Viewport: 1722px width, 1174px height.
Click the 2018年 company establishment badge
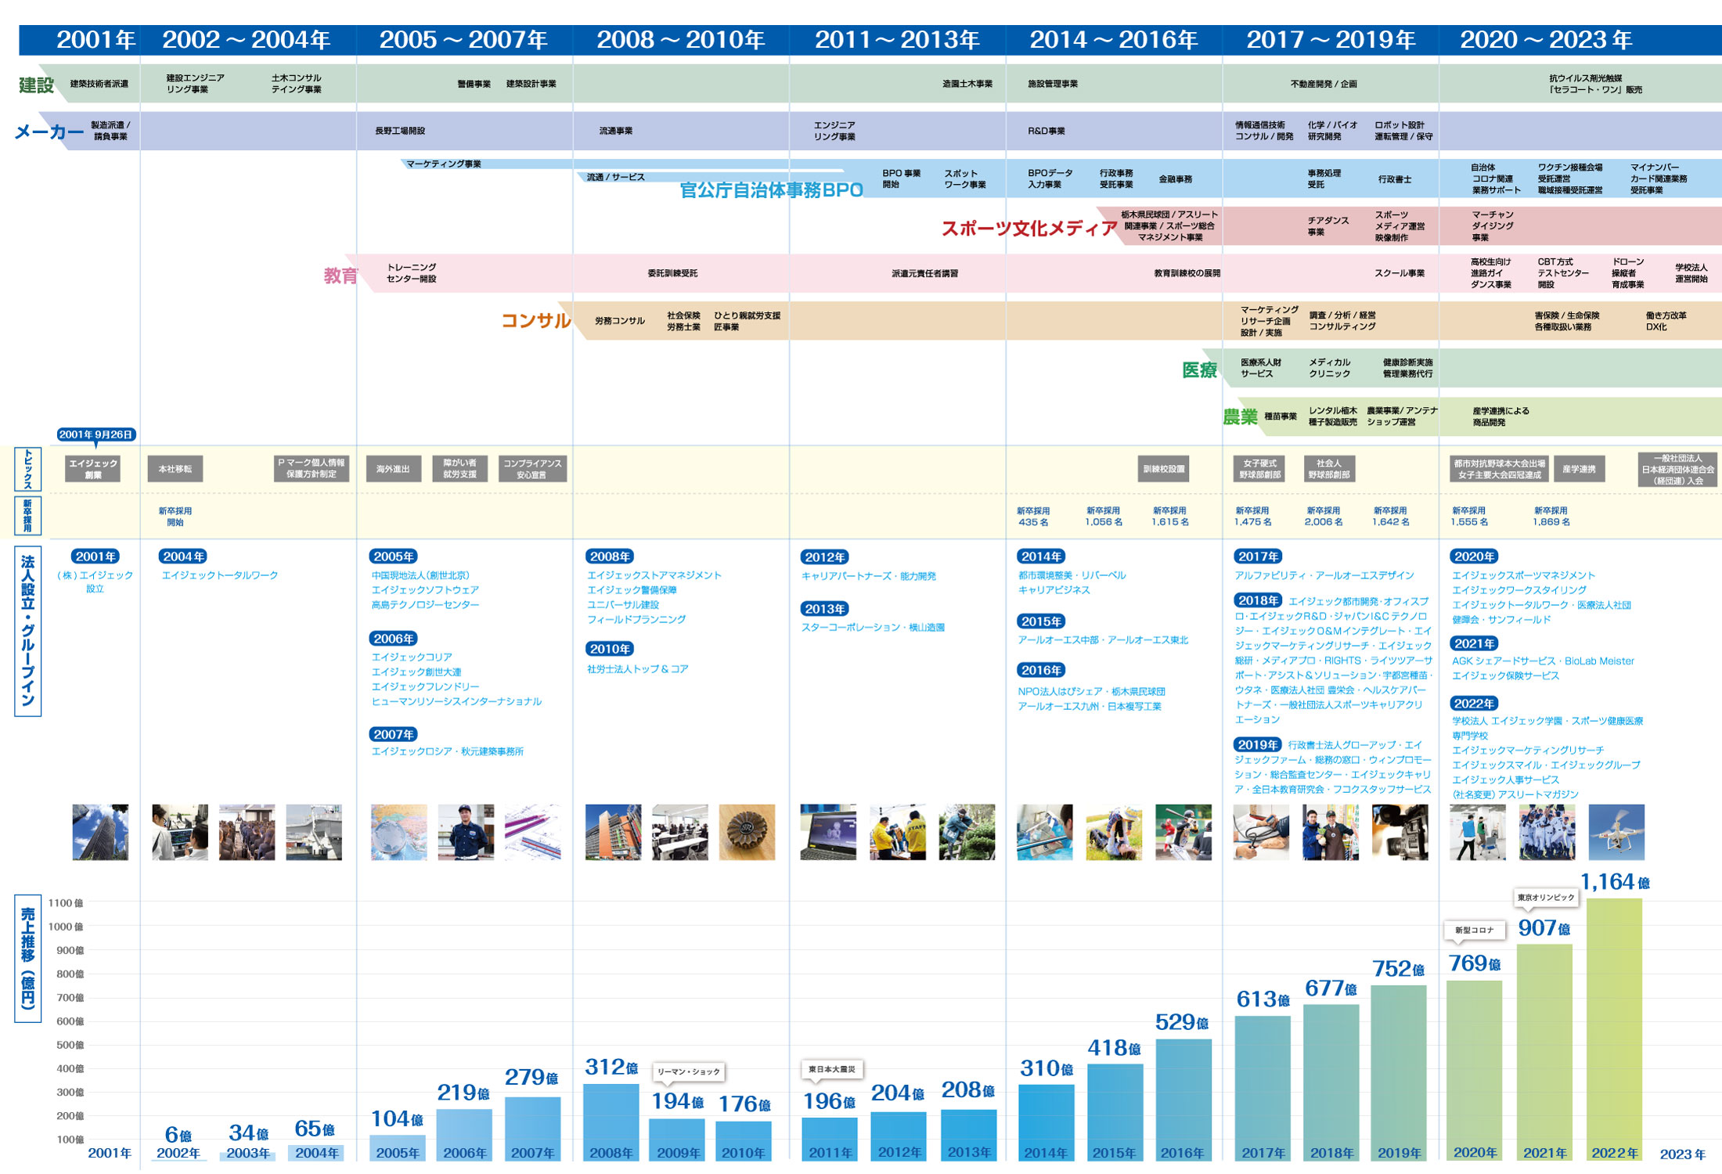[x=1258, y=600]
